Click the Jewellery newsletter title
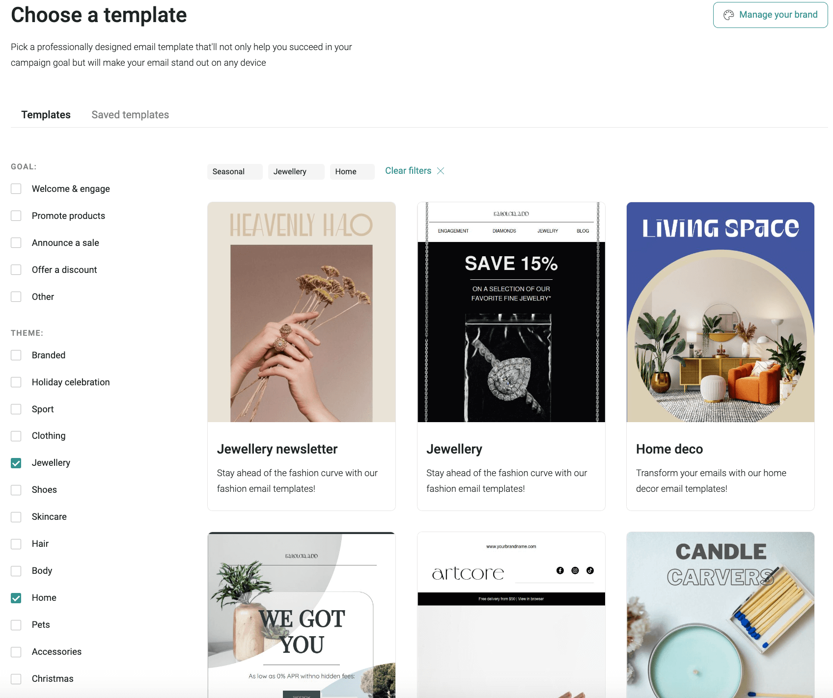The height and width of the screenshot is (698, 833). [x=277, y=449]
